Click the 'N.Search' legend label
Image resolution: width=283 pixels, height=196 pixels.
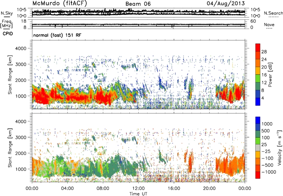coord(273,13)
